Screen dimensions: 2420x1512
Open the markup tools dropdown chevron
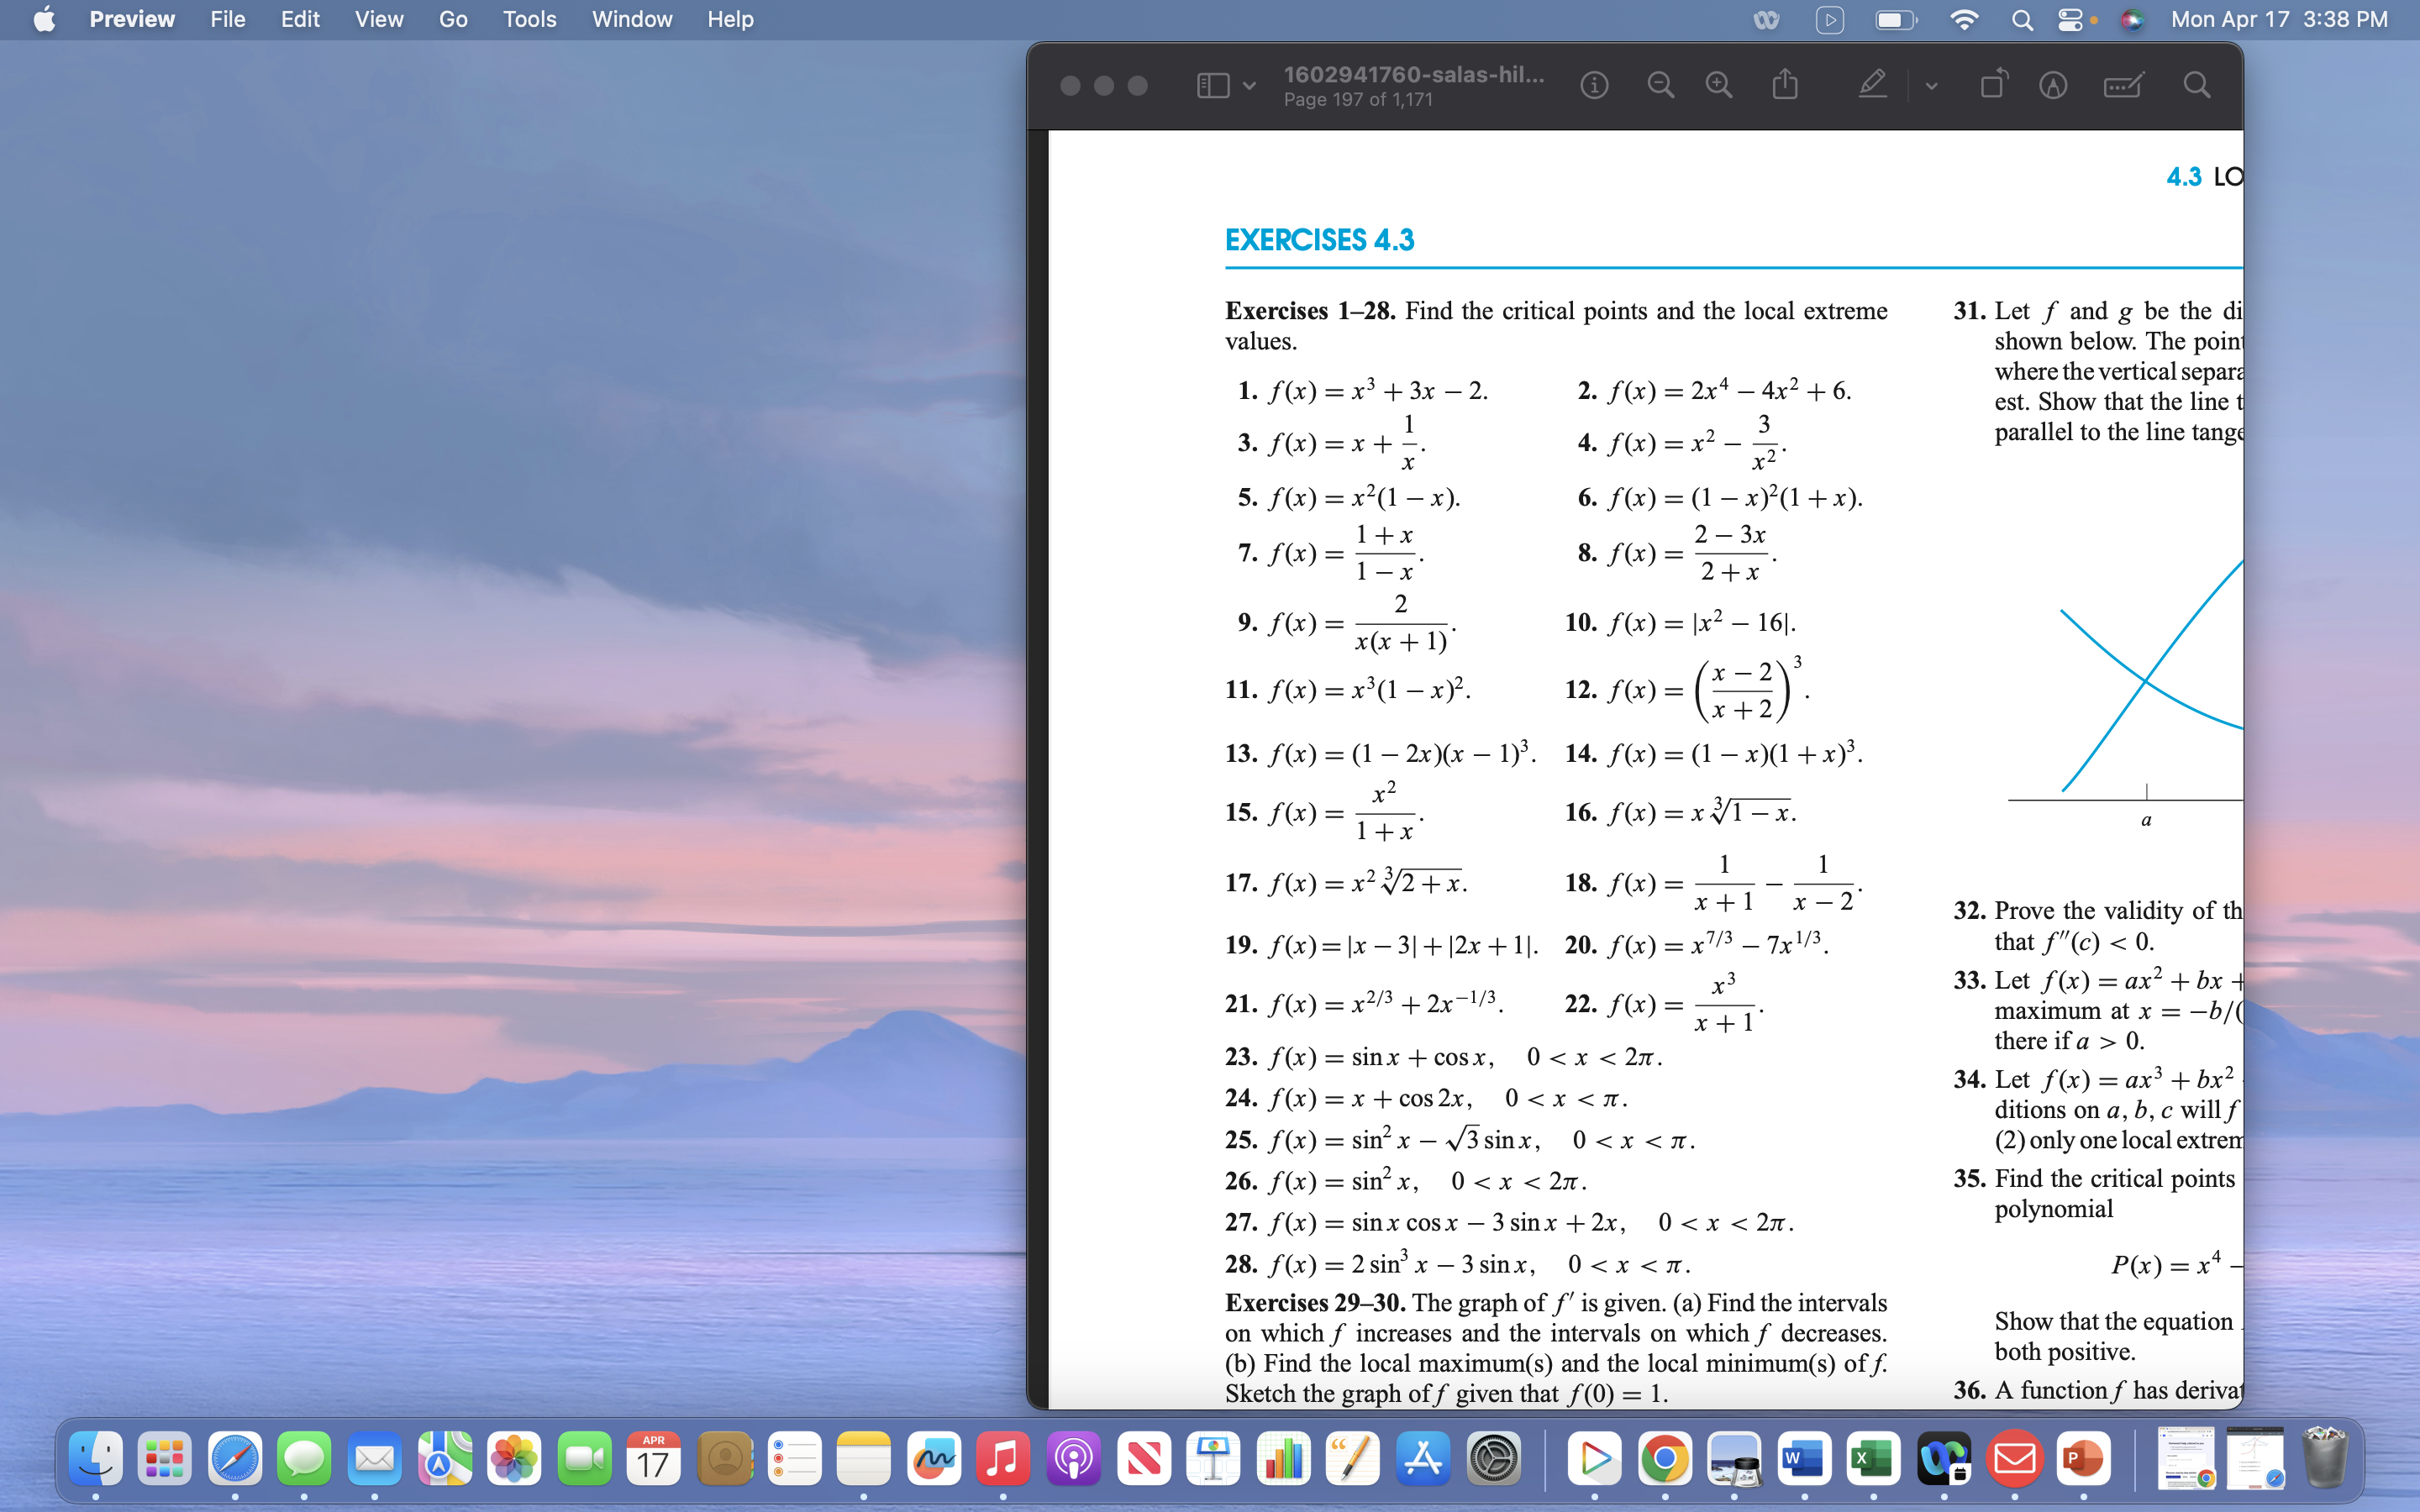click(x=1929, y=85)
